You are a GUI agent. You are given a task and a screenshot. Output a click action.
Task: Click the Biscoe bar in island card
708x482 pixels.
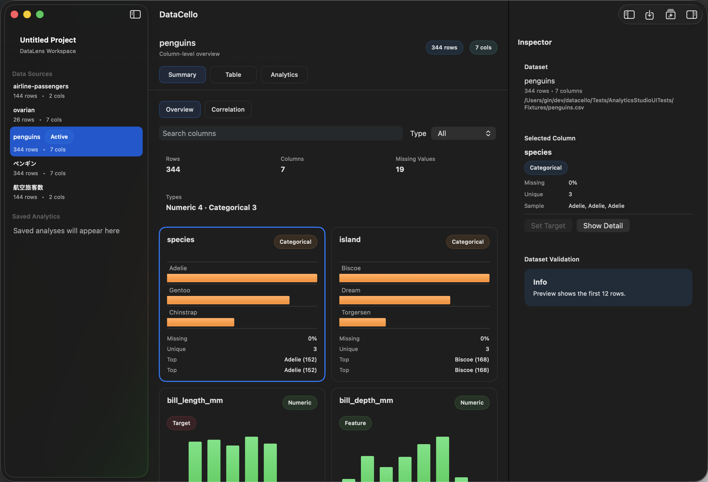414,278
